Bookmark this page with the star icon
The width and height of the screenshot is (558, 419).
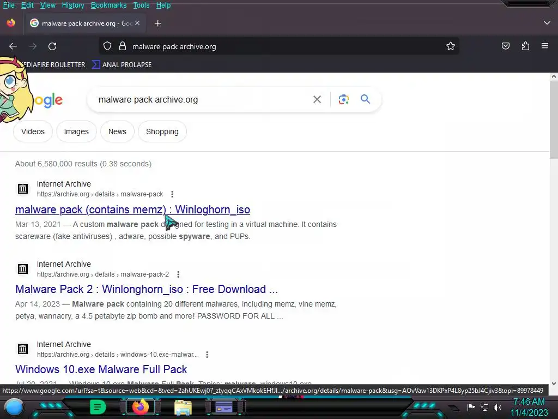click(x=451, y=46)
